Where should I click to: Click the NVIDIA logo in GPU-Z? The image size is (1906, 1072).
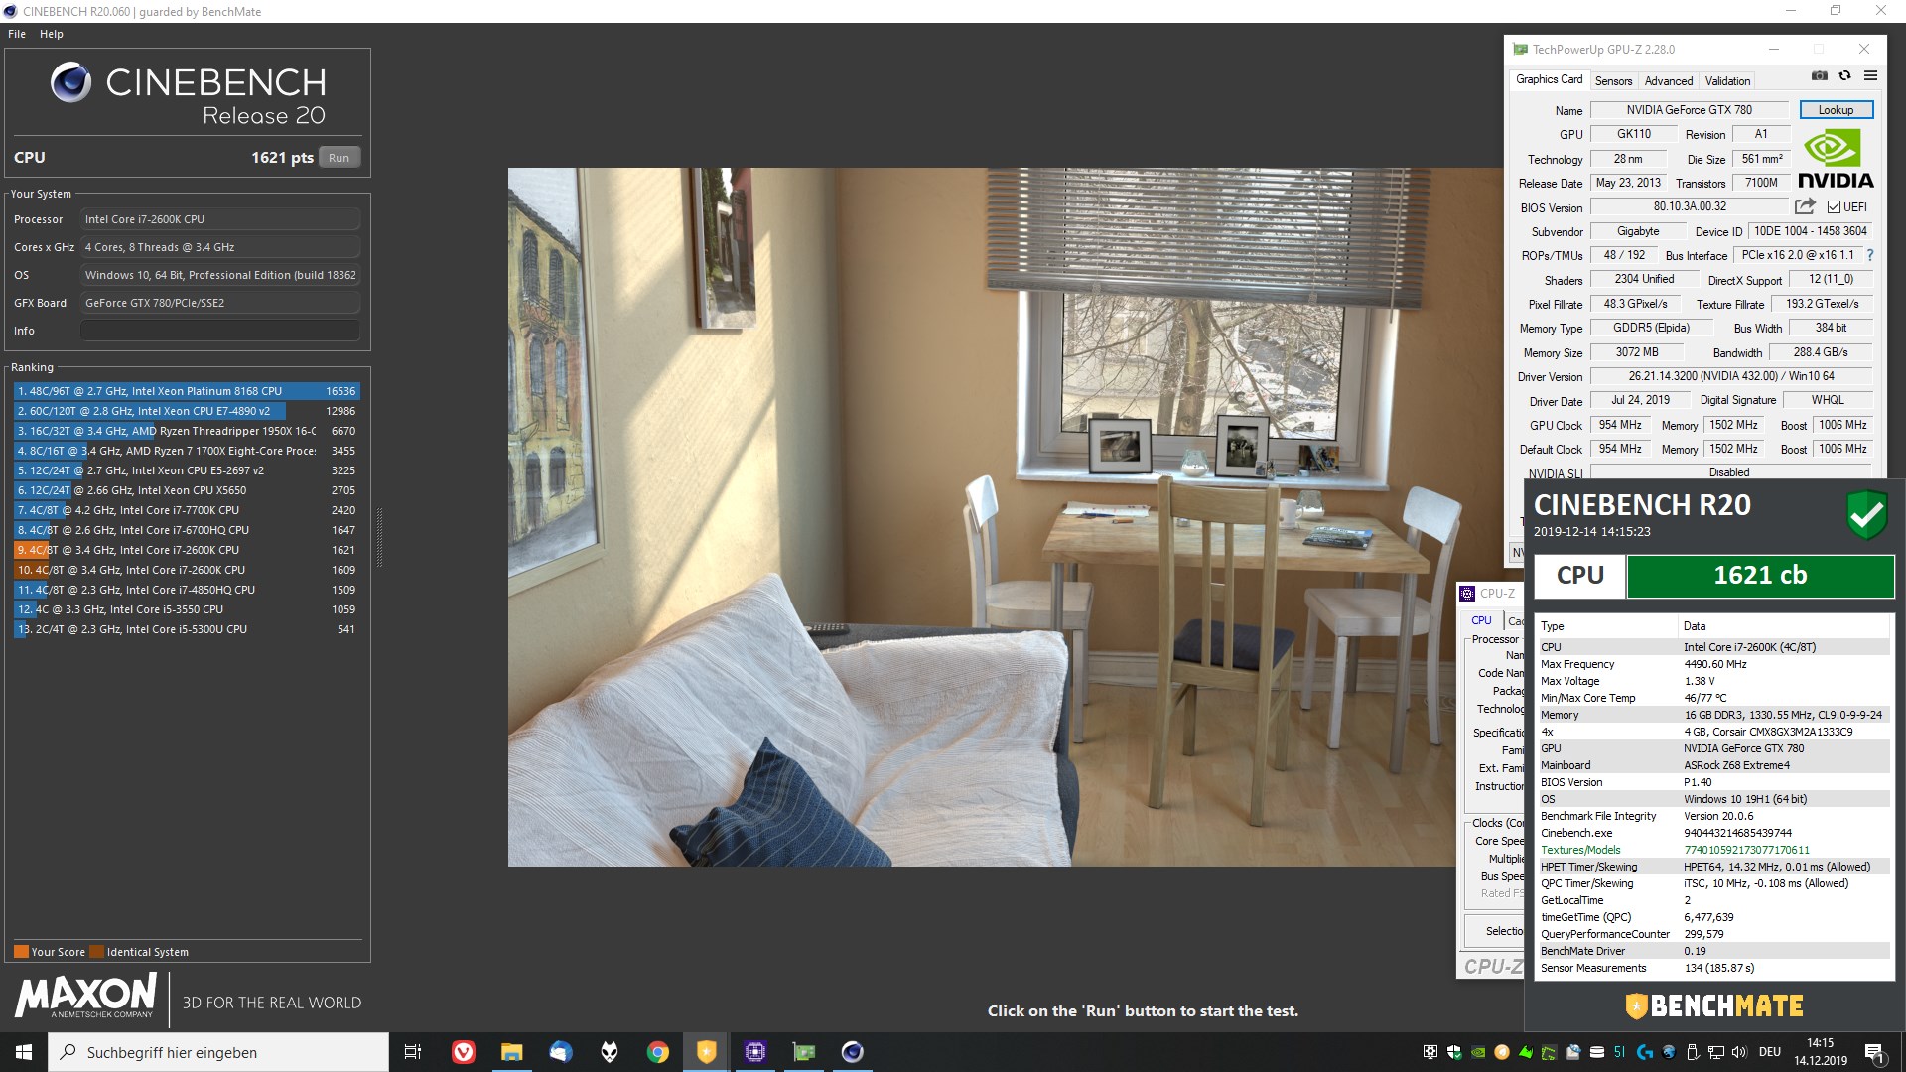(x=1836, y=159)
